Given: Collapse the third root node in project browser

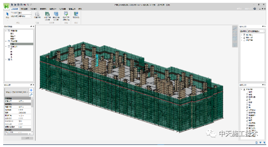Looking at the screenshot, I should [6, 46].
